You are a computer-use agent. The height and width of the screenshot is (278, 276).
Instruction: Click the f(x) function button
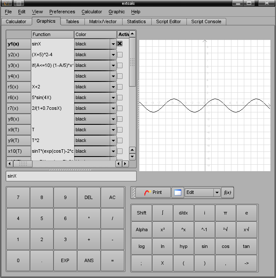click(228, 192)
